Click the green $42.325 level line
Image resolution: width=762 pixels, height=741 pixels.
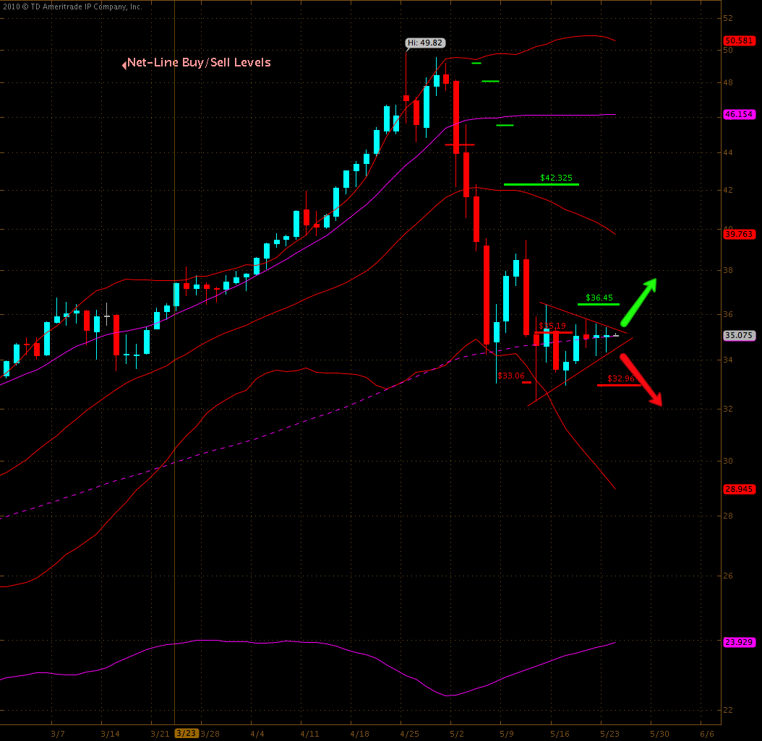coord(541,184)
